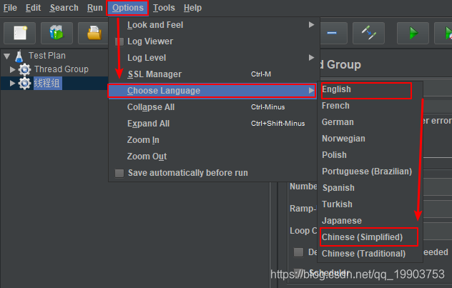
Task: Select Test Plan label in tree
Action: tap(47, 56)
